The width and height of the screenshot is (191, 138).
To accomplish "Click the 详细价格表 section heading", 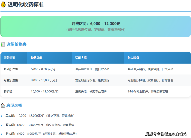I will point(17,44).
